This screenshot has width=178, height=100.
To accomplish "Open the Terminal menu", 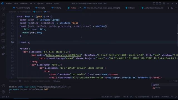I will (x=49, y=4).
